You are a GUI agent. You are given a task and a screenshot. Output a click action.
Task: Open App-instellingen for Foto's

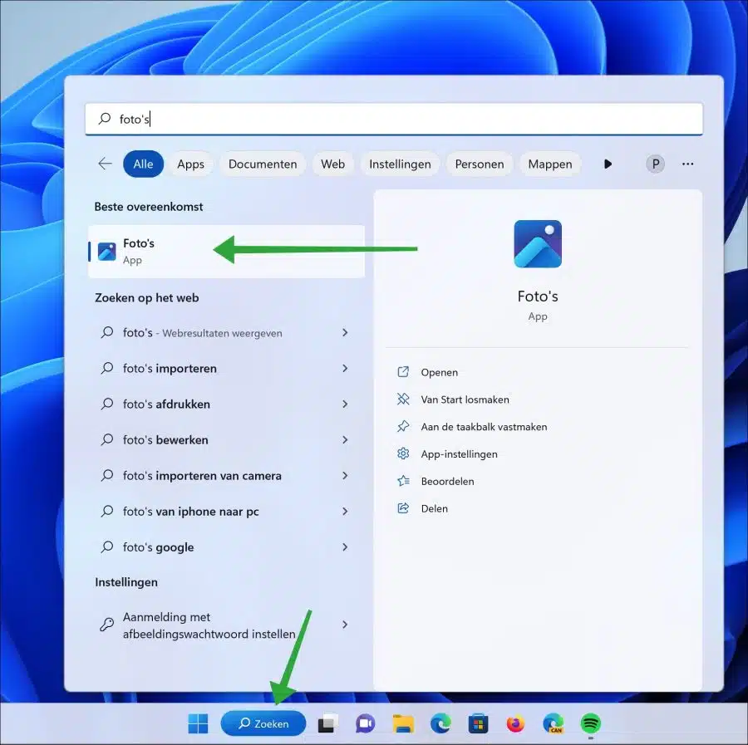[459, 453]
